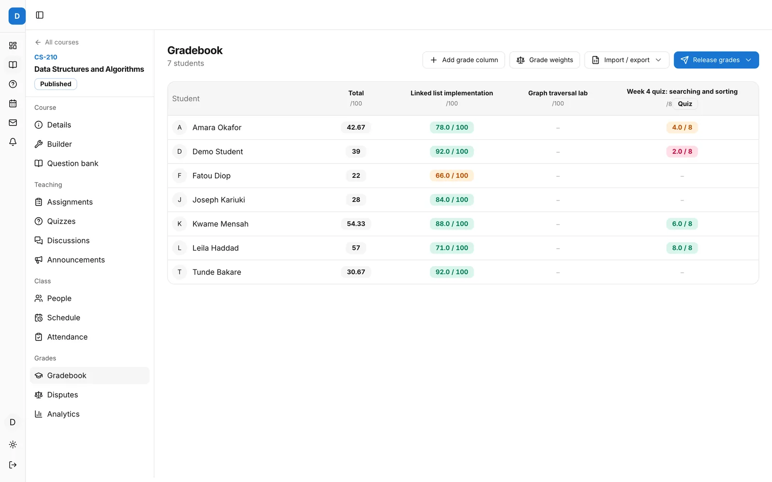
Task: Open the dashboard grid icon in the rail
Action: click(13, 45)
